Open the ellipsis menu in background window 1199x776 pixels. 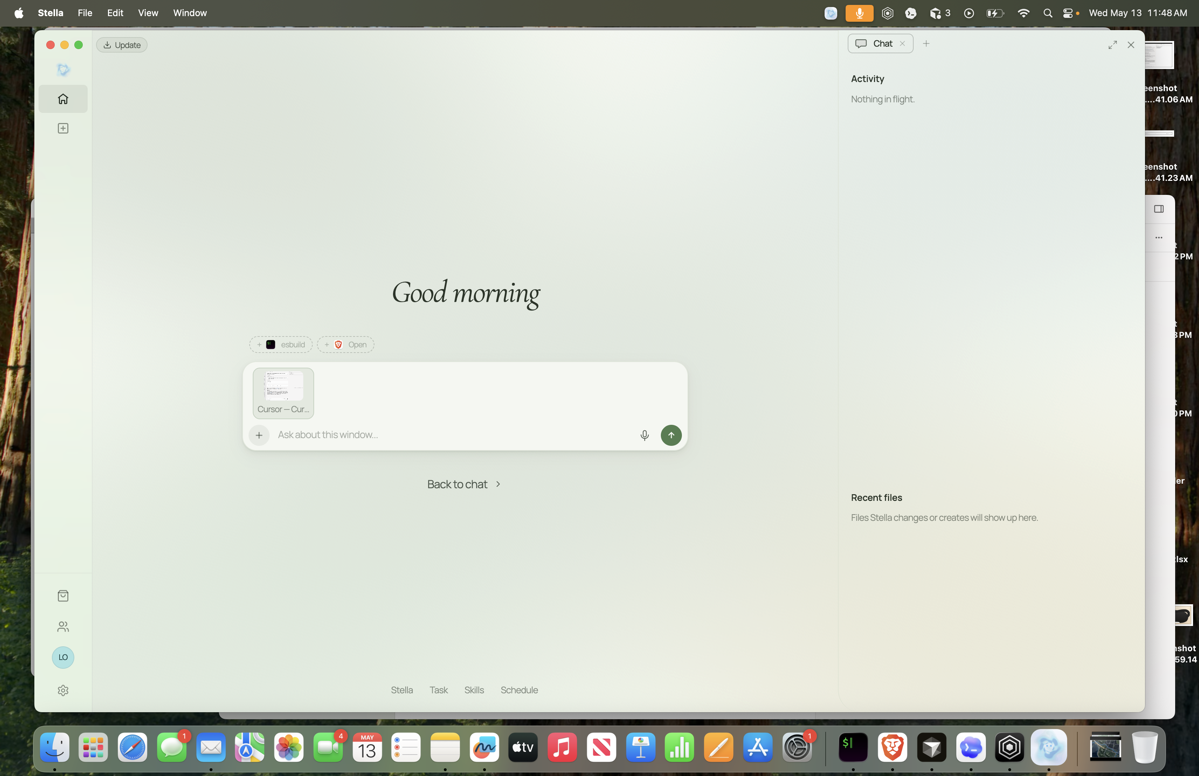pos(1159,238)
